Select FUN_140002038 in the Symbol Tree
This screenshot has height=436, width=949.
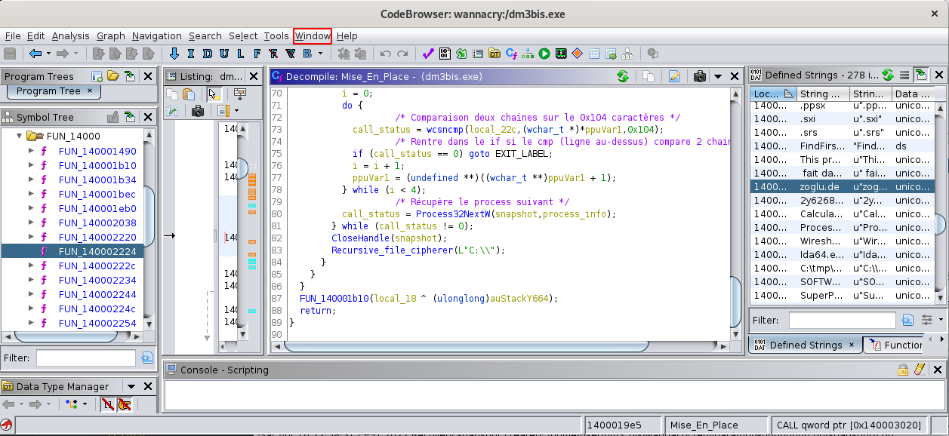pos(97,223)
